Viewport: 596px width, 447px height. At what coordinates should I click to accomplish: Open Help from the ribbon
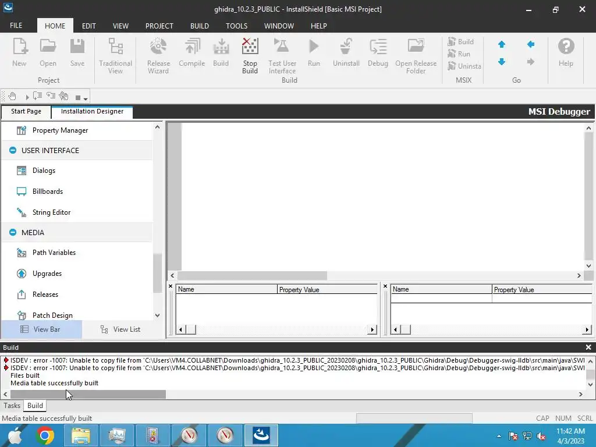pyautogui.click(x=566, y=53)
